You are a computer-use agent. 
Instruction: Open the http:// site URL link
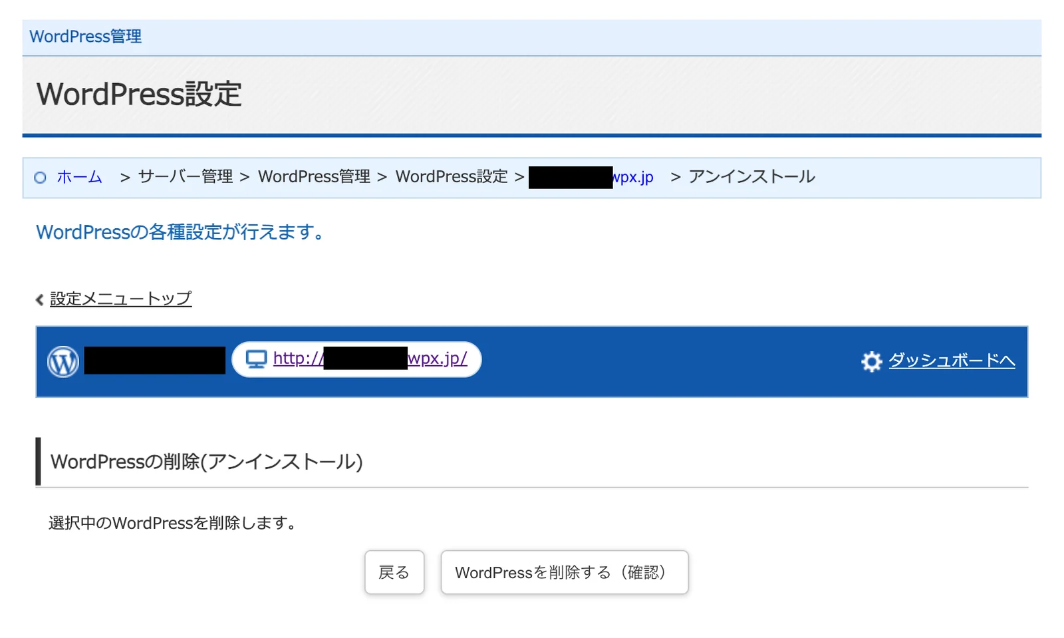[370, 358]
